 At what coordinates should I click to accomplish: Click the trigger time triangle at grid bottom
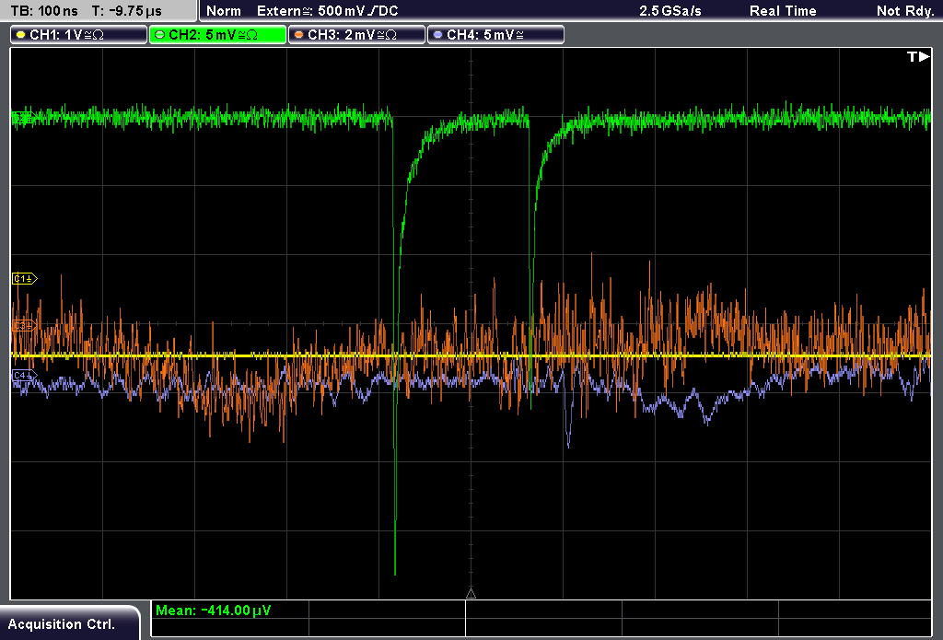tap(471, 594)
